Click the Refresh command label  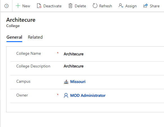tap(105, 6)
